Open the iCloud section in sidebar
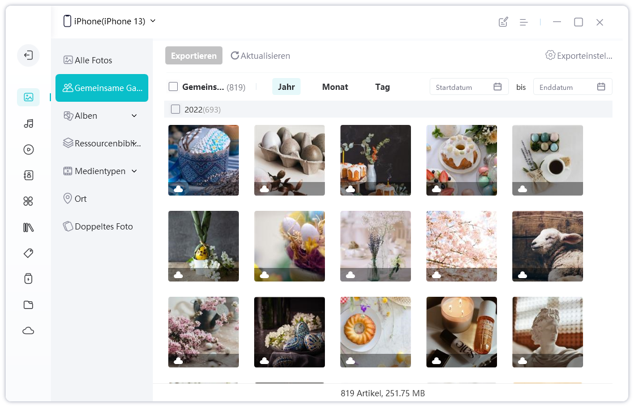 [28, 331]
